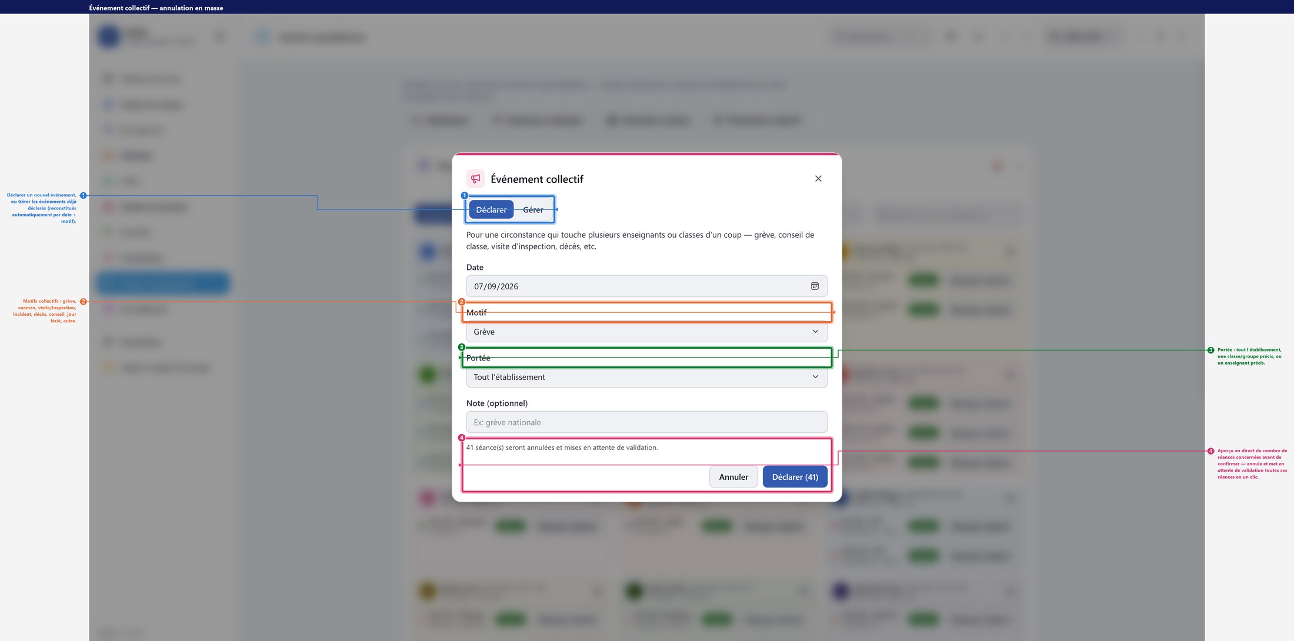This screenshot has height=641, width=1294.
Task: Open the Portée dropdown showing Tout l'établissement
Action: coord(646,377)
